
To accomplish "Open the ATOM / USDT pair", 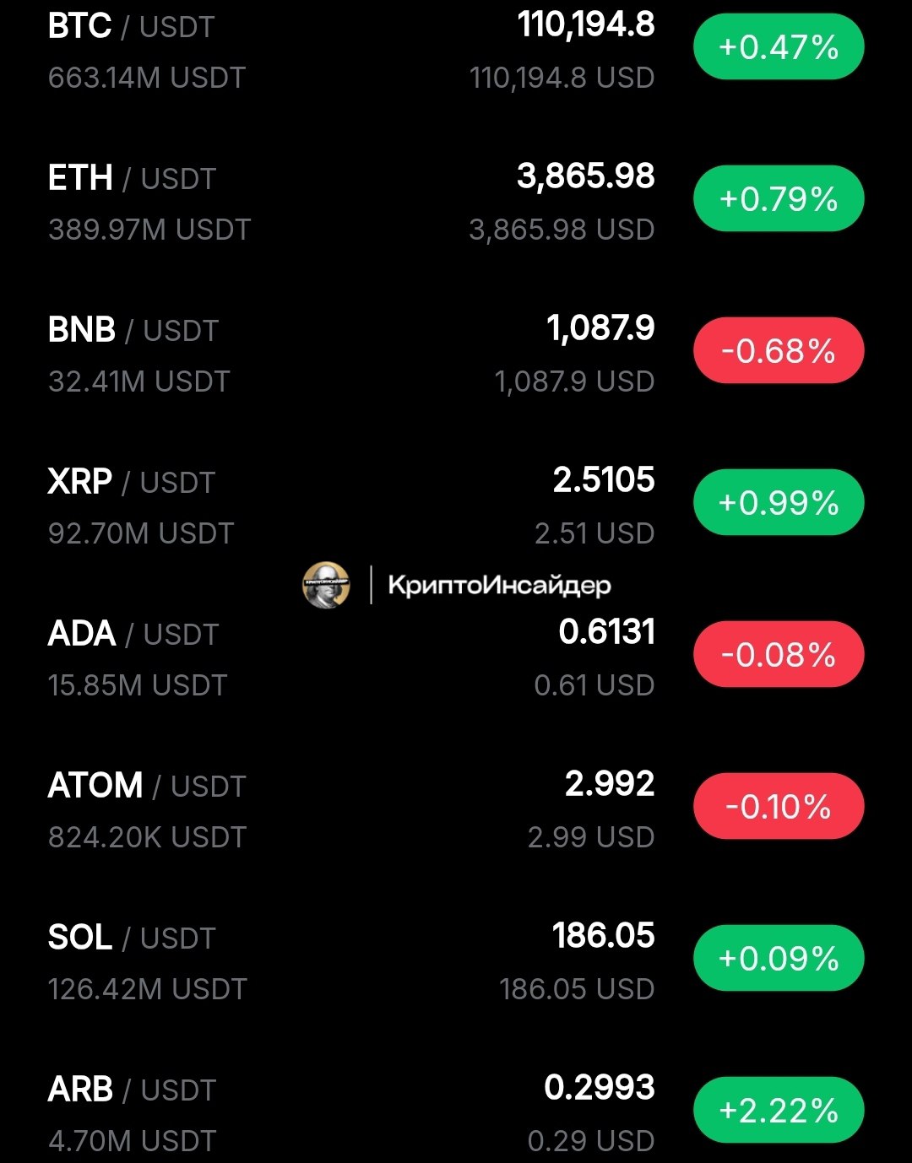I will coord(146,787).
